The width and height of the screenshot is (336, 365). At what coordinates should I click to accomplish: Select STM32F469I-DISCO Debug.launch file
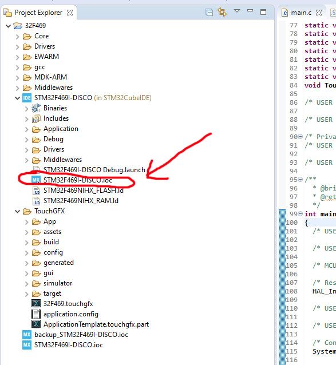pyautogui.click(x=94, y=170)
